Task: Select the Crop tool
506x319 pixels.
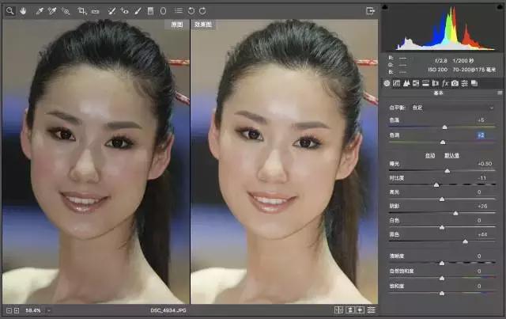Action: pos(82,11)
